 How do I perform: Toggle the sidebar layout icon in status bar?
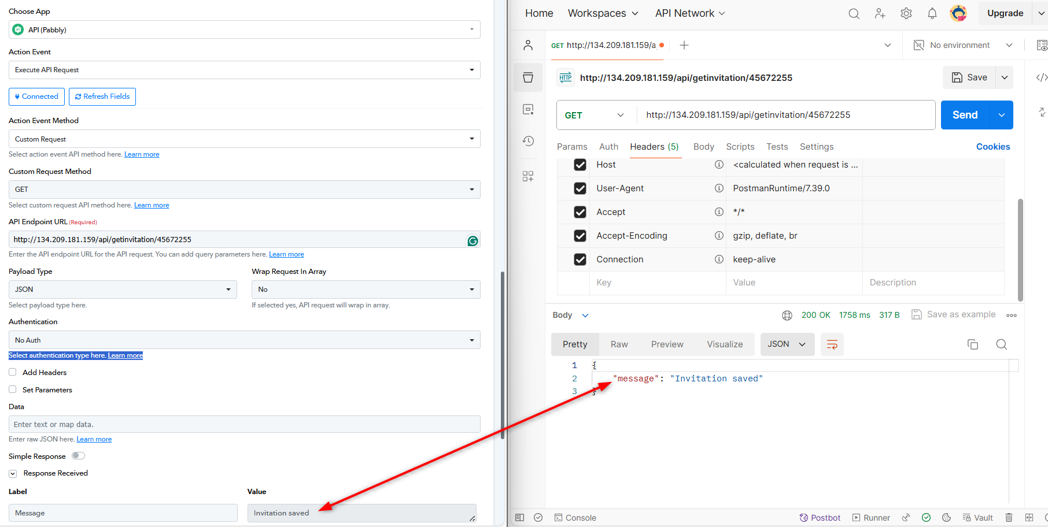tap(519, 518)
